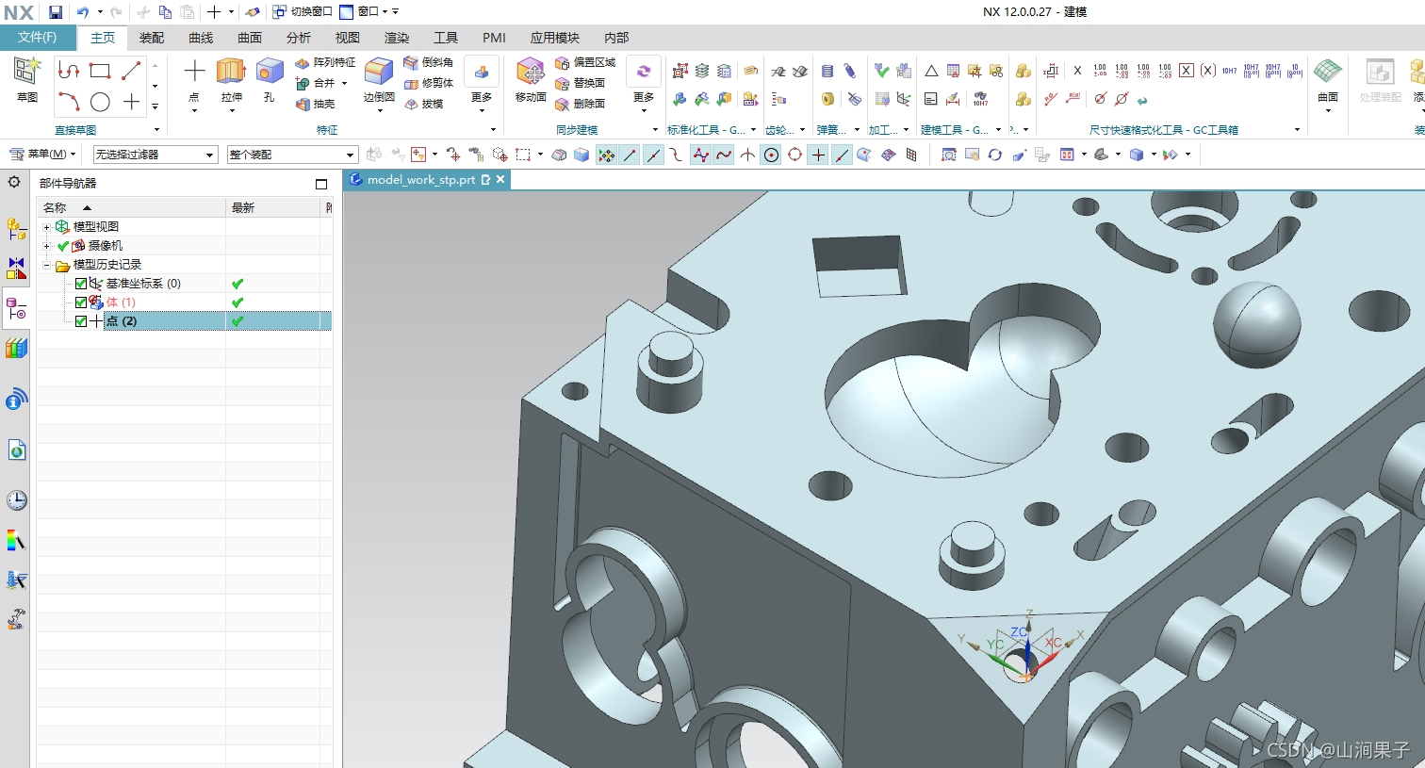Toggle the enable snap point button
The image size is (1425, 768).
606,155
